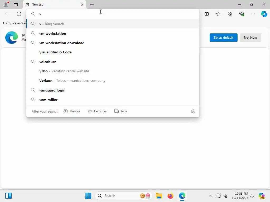Open Microsoft Edge taskbar icon

tap(182, 196)
